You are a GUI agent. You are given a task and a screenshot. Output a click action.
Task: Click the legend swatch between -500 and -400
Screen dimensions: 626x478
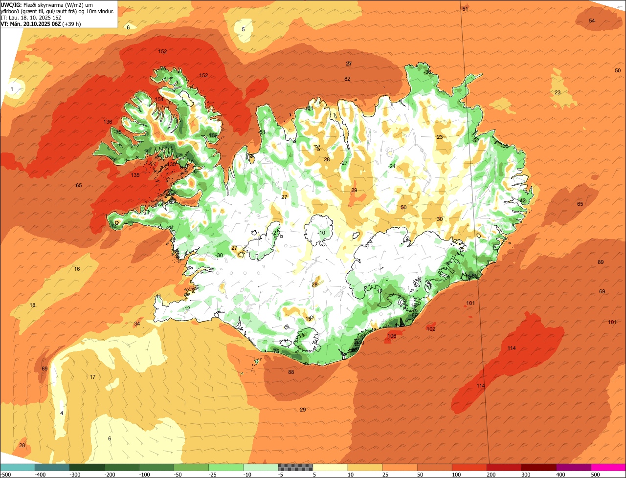tap(18, 467)
